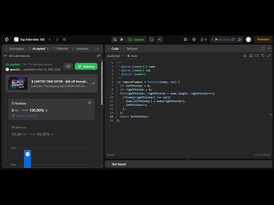Switch to the Solutions tab
The height and width of the screenshot is (205, 274).
click(x=80, y=48)
